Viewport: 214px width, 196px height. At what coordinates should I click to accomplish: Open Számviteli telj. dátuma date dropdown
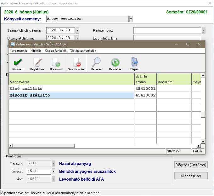point(77,30)
